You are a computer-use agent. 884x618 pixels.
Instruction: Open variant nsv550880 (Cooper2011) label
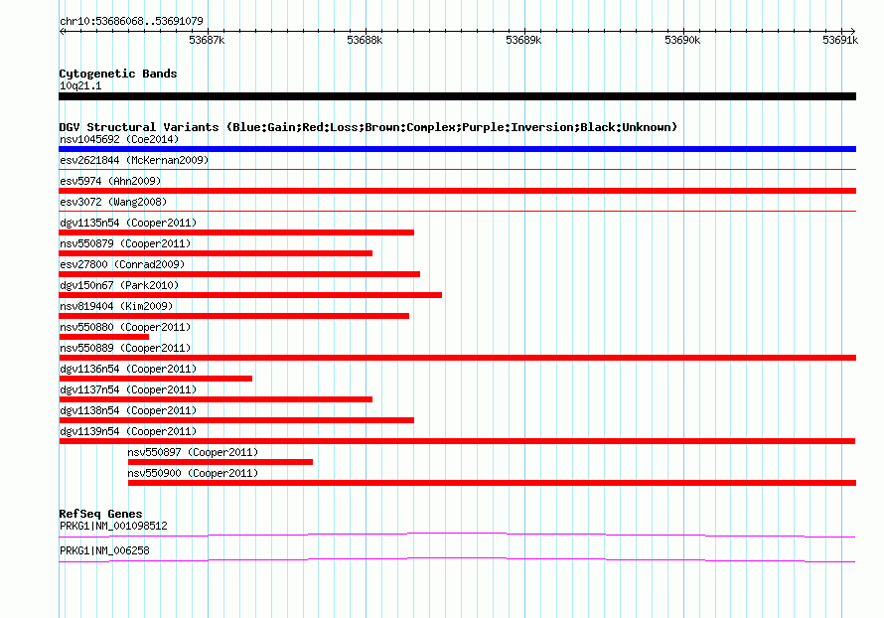click(125, 327)
